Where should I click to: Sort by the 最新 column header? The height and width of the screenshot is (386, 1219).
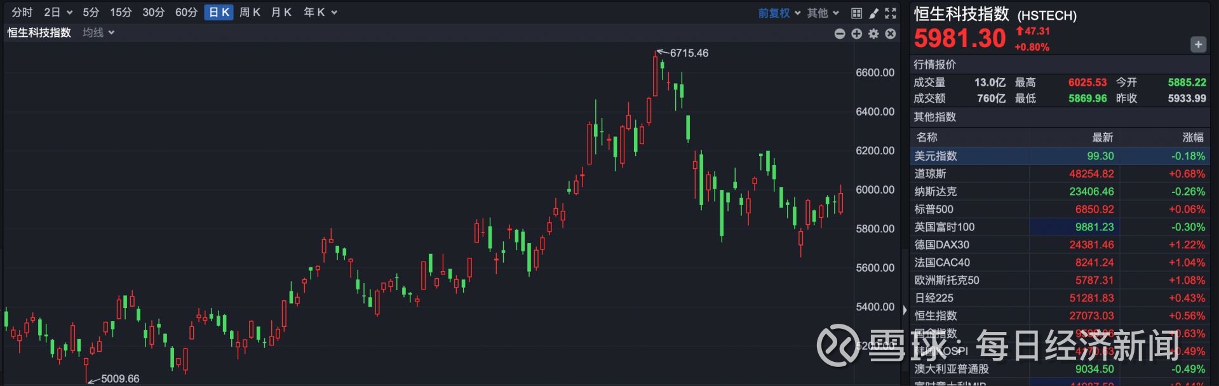1102,137
